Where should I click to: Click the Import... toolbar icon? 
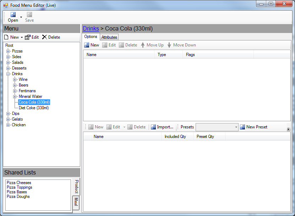click(153, 127)
